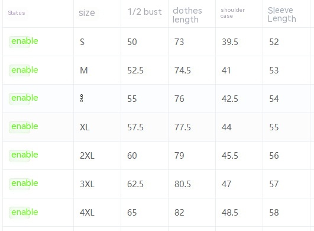
Task: Click the 57.5 bust value in the XL row
Action: pos(135,127)
